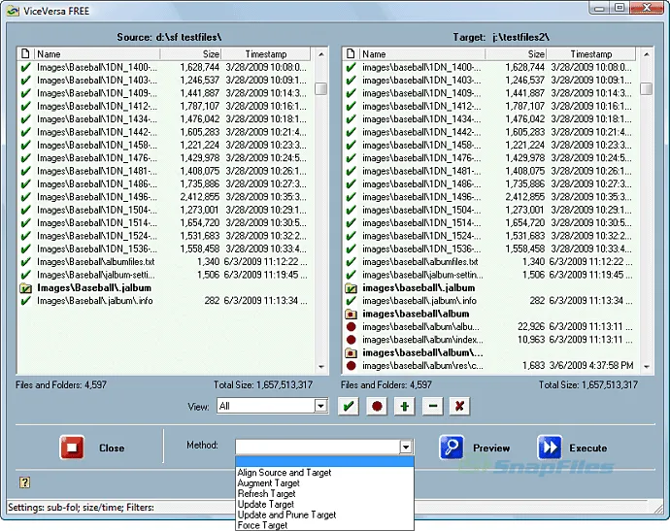This screenshot has width=670, height=531.
Task: Click Target folder icon for images\baseball\.jalbum
Action: tap(351, 288)
